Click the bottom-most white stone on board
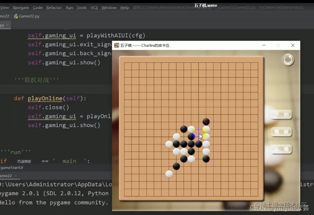The width and height of the screenshot is (314, 215). [x=169, y=174]
